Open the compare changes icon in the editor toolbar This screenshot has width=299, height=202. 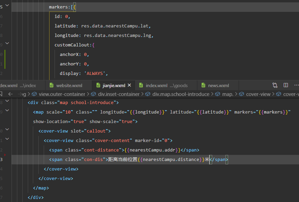point(275,85)
